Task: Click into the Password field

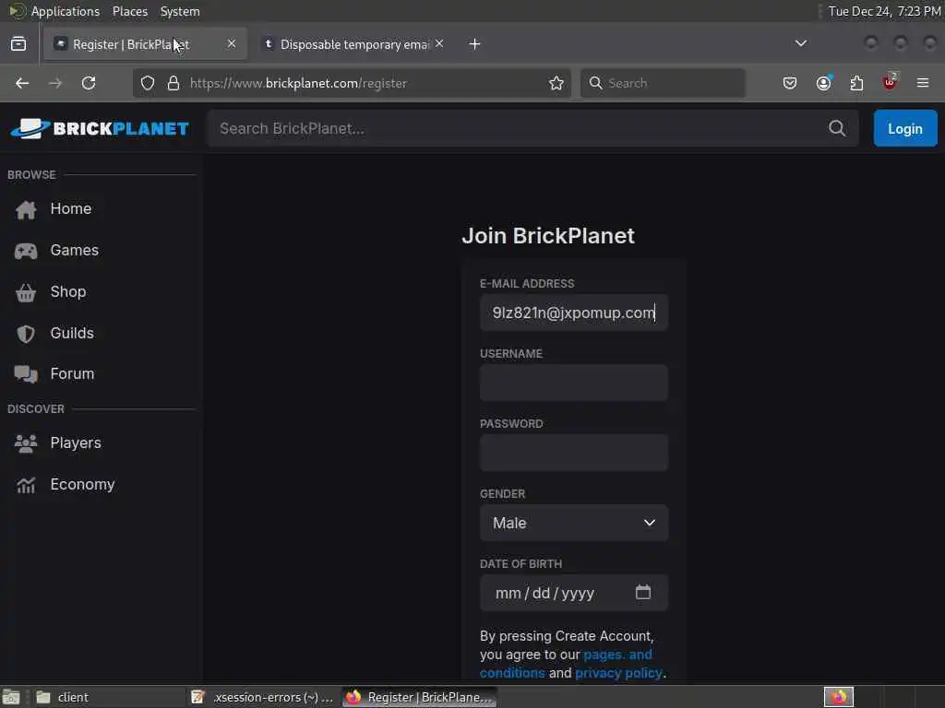Action: 574,452
